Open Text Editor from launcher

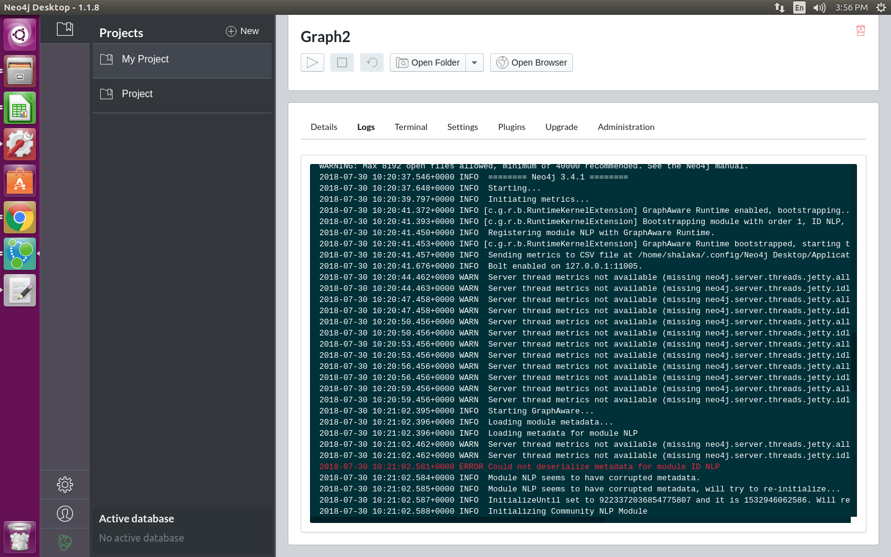pos(20,290)
